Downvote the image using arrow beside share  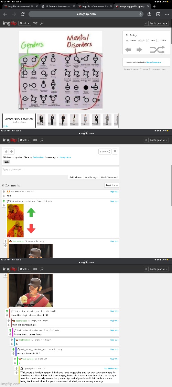point(11,152)
